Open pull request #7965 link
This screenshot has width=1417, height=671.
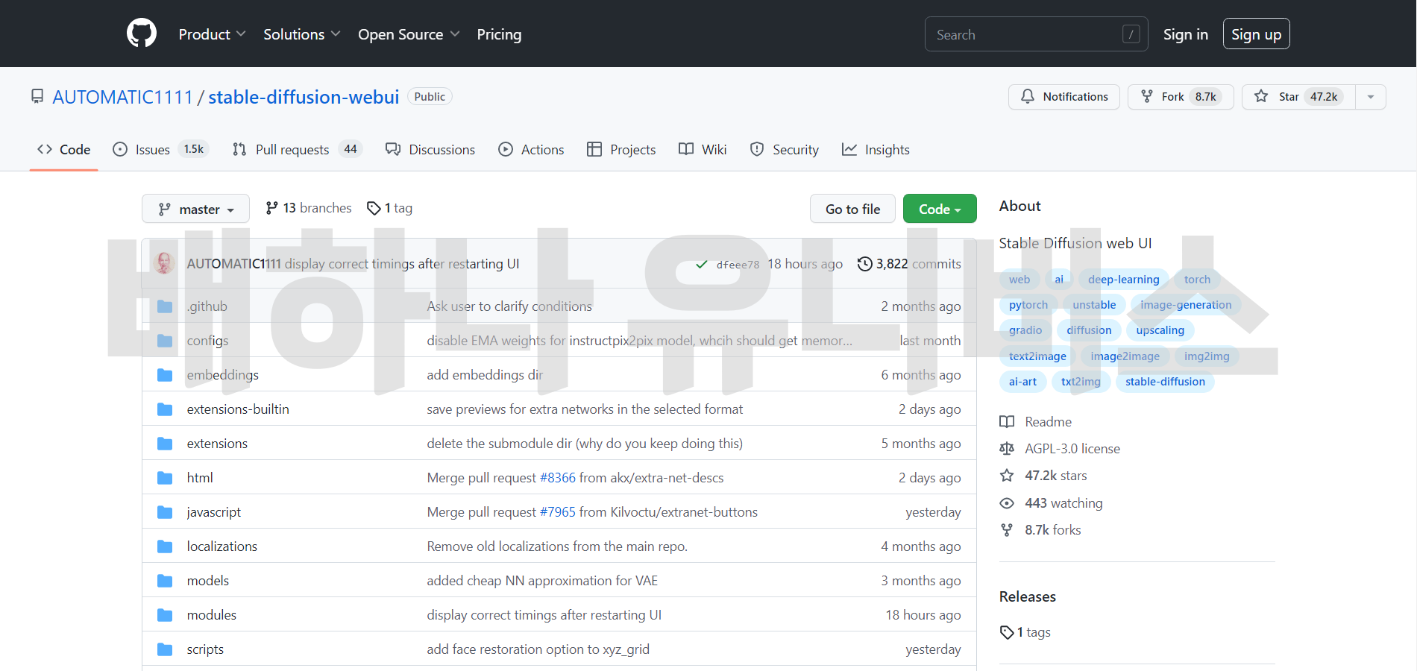click(x=557, y=512)
